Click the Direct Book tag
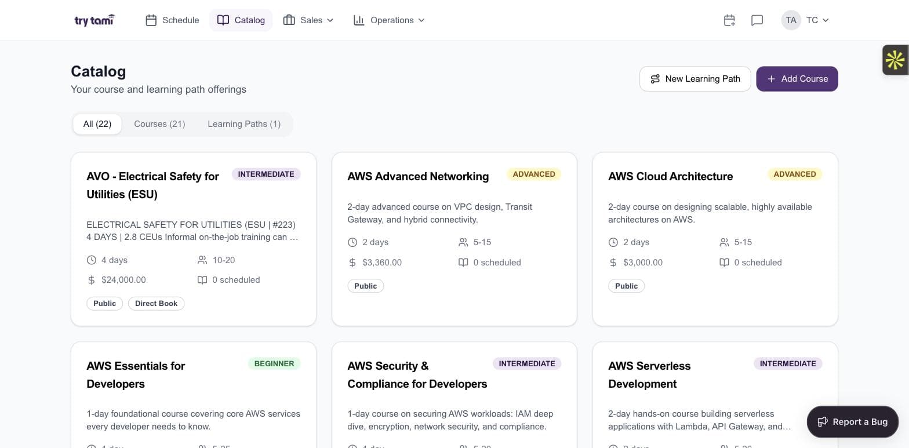This screenshot has width=909, height=448. point(156,304)
